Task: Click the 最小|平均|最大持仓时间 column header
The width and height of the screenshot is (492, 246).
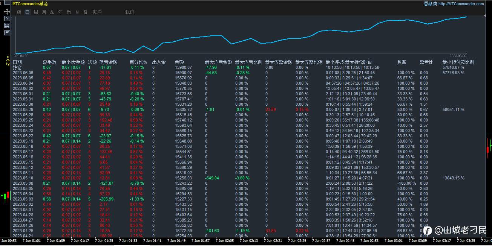Action: pyautogui.click(x=349, y=62)
